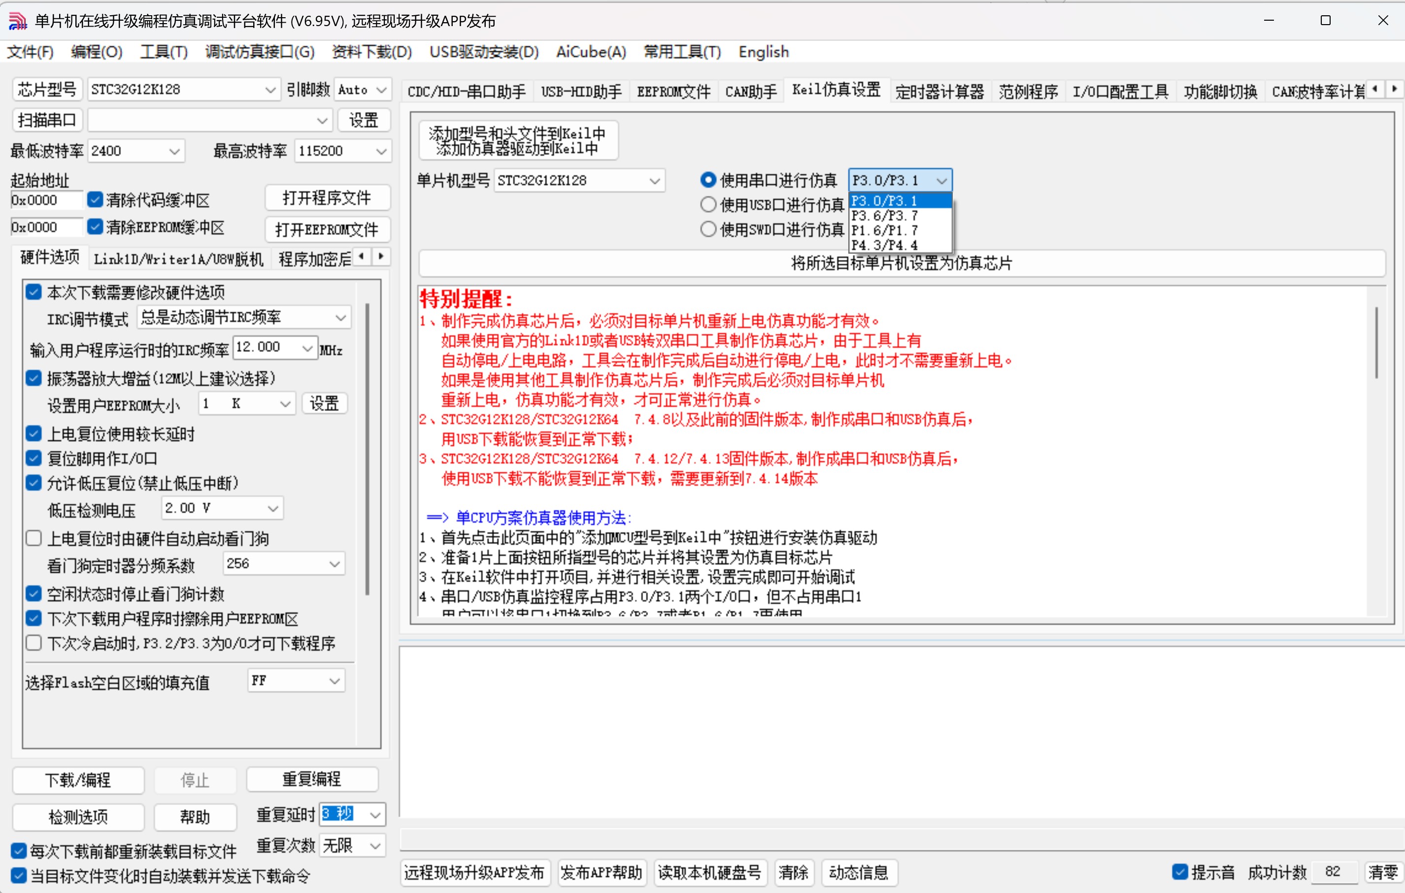
Task: Click the first 起始地址 0x0000 field
Action: click(47, 200)
